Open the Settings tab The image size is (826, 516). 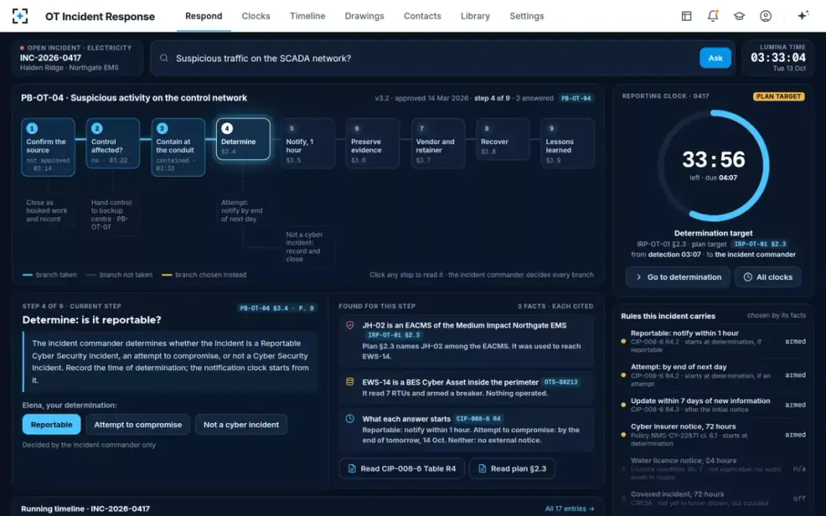[x=527, y=16]
